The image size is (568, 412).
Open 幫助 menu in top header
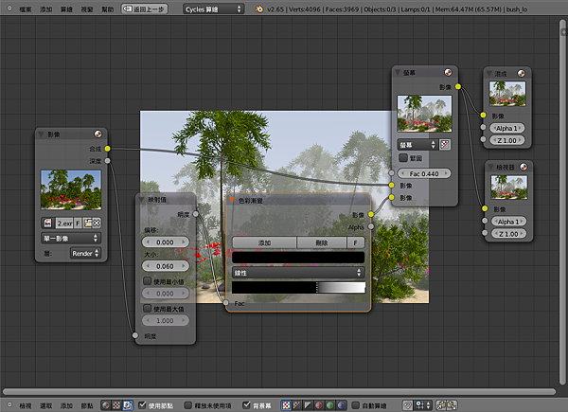tap(108, 9)
